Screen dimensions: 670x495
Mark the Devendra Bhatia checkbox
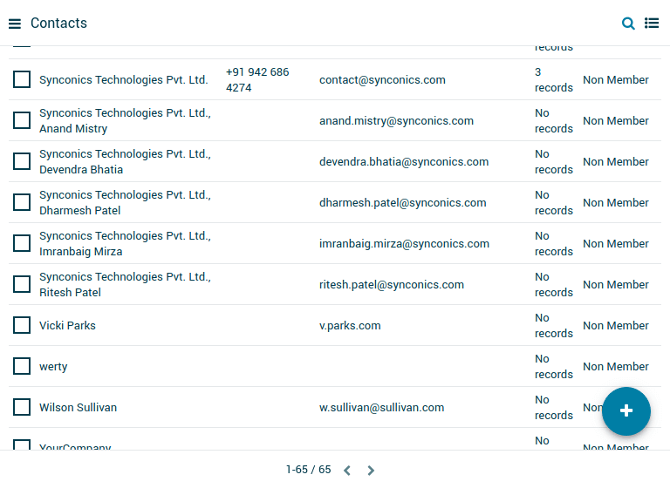(x=22, y=161)
